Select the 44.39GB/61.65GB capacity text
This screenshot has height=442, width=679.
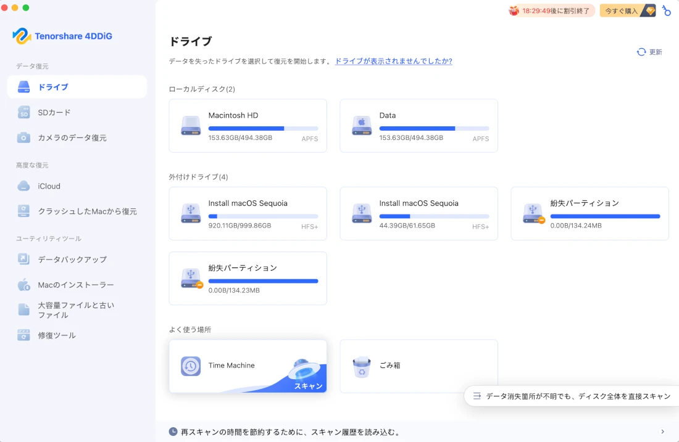tap(407, 226)
